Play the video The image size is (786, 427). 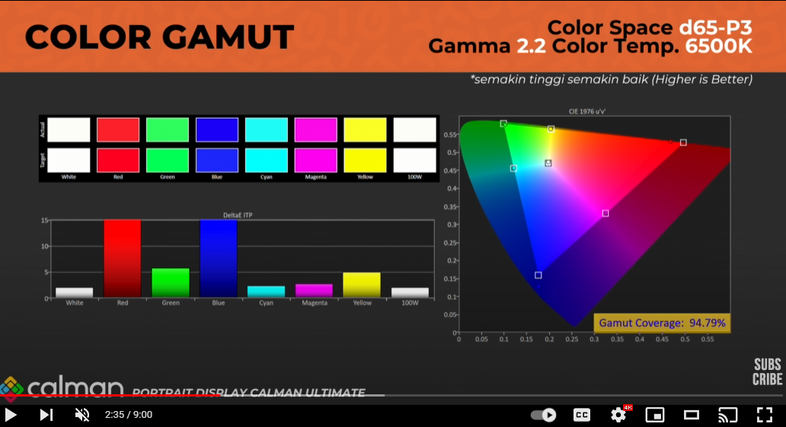pos(11,415)
